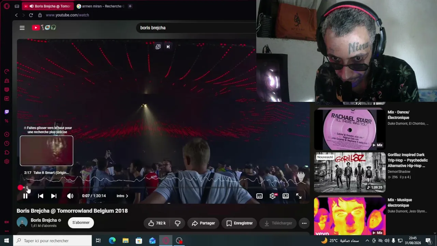
Task: Like the video with 782 k
Action: tap(157, 223)
